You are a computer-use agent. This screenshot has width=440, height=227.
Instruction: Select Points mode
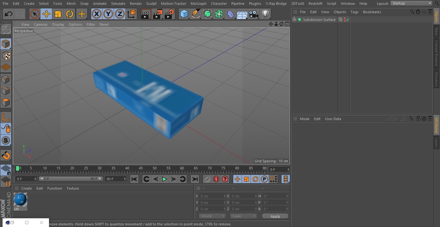6,79
